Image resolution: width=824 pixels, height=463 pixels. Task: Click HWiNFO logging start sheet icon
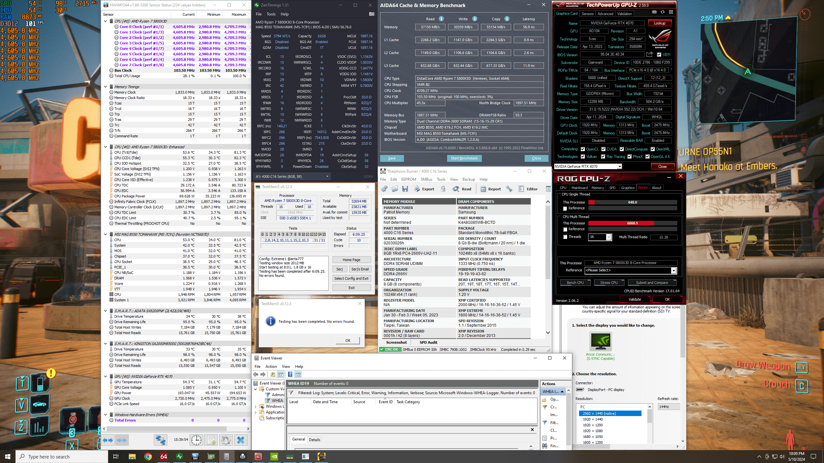click(x=211, y=440)
